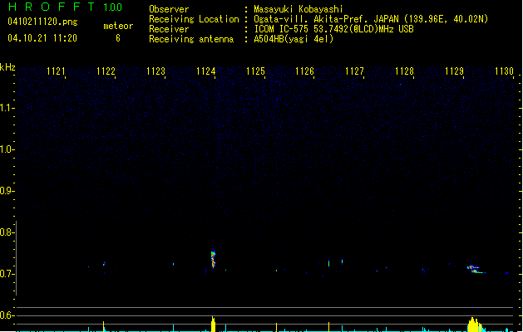
Task: Click the 0.6 kHz frequency label
Action: click(7, 315)
